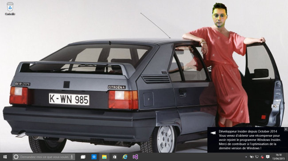Expand hidden system tray icons
Image resolution: width=288 pixels, height=161 pixels.
(246, 157)
